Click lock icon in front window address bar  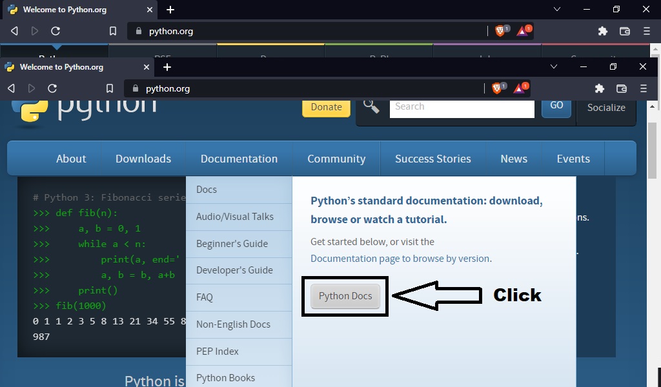click(x=136, y=88)
